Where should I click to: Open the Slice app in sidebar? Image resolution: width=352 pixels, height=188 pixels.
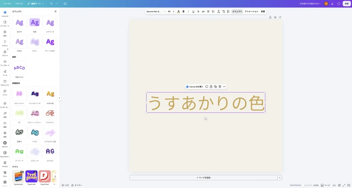coord(5,174)
